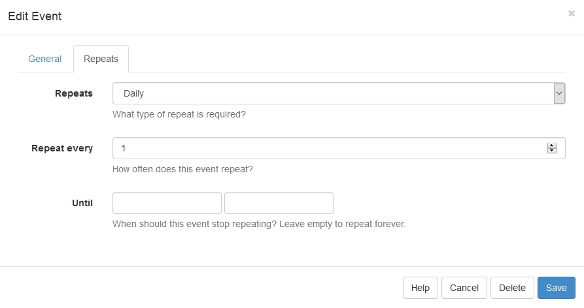Click the 'Leave empty to repeat forever' hint
The width and height of the screenshot is (584, 308).
coord(342,224)
